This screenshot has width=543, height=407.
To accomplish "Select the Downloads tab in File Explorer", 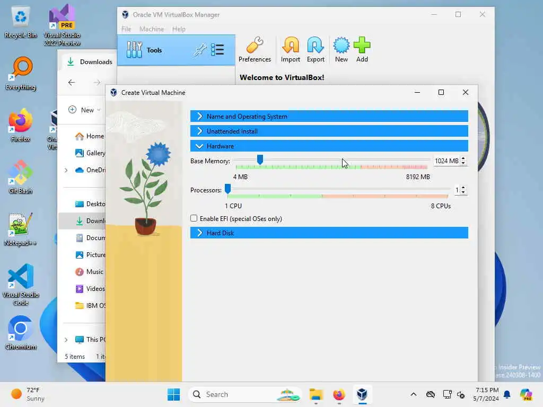I will (90, 61).
